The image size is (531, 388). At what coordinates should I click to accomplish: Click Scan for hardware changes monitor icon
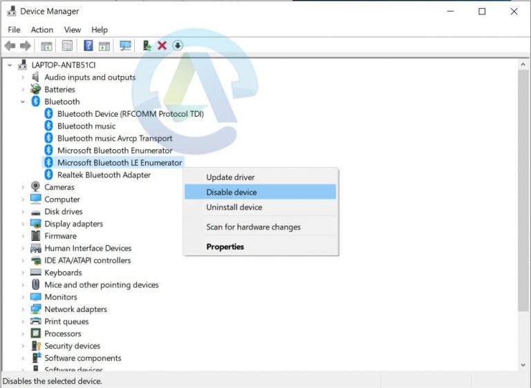point(125,46)
